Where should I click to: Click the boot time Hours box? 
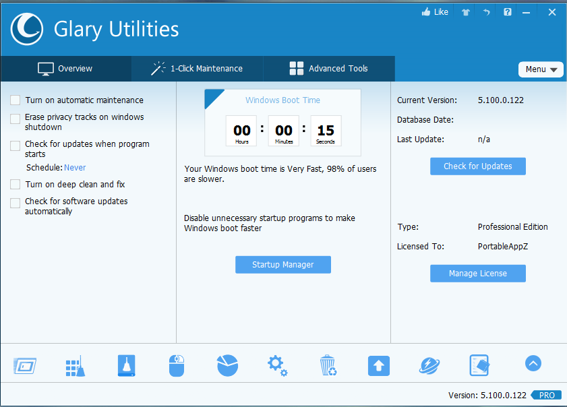tap(241, 131)
